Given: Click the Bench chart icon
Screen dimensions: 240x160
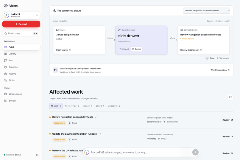Looking at the screenshot, I should 6,101.
